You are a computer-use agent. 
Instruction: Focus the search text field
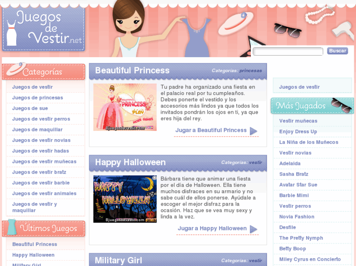click(288, 51)
